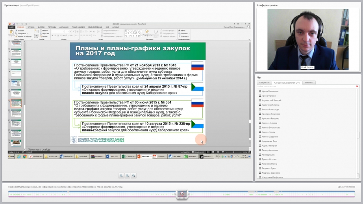
Task: Select user 'Ксения Шершова' in list
Action: click(269, 136)
